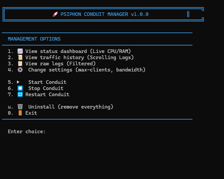Click the Start Conduit text

(47, 82)
